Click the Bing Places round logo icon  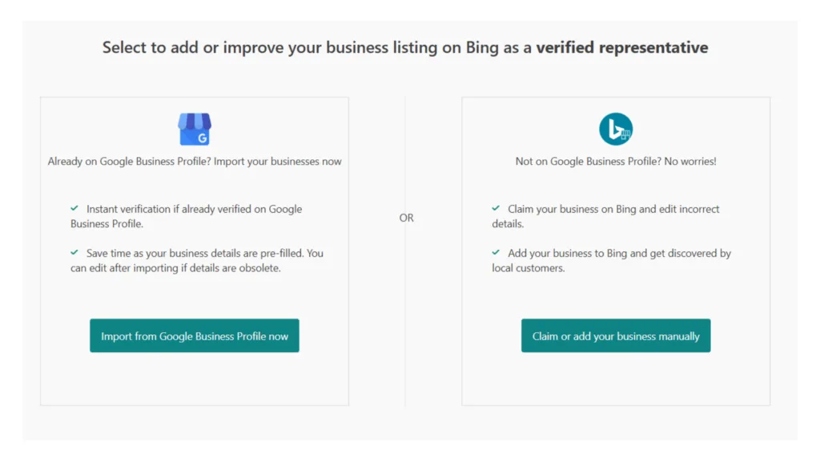tap(616, 129)
